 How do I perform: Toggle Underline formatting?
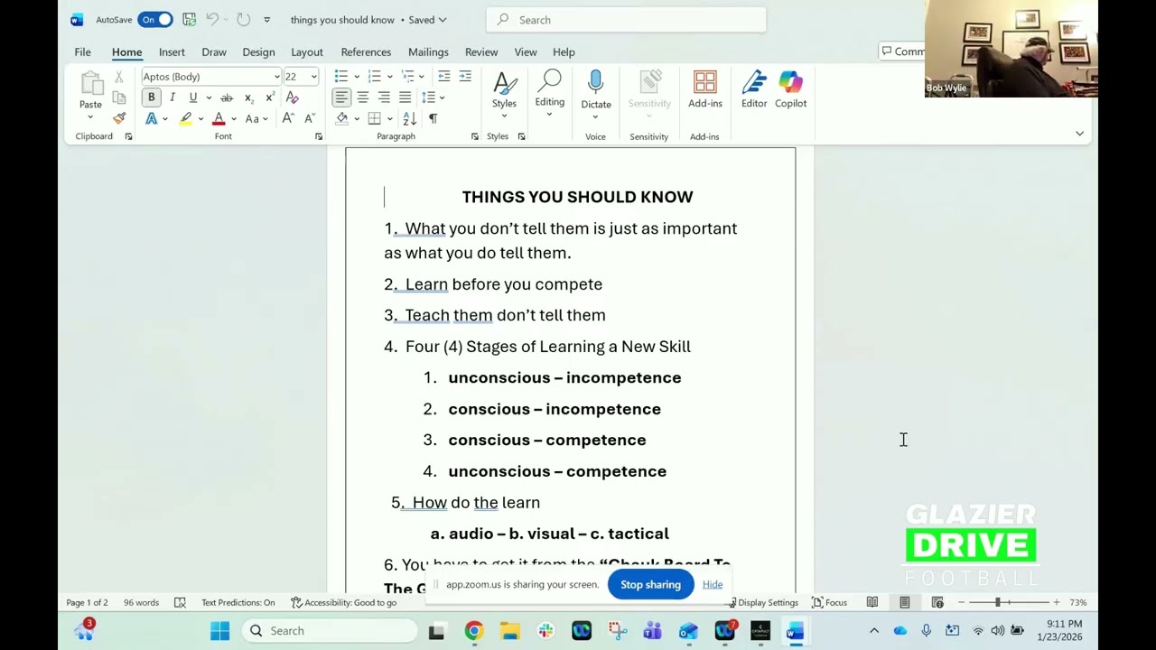192,97
